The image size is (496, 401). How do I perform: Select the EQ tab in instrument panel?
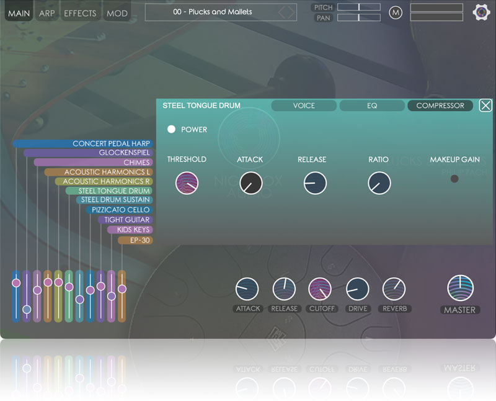click(372, 106)
